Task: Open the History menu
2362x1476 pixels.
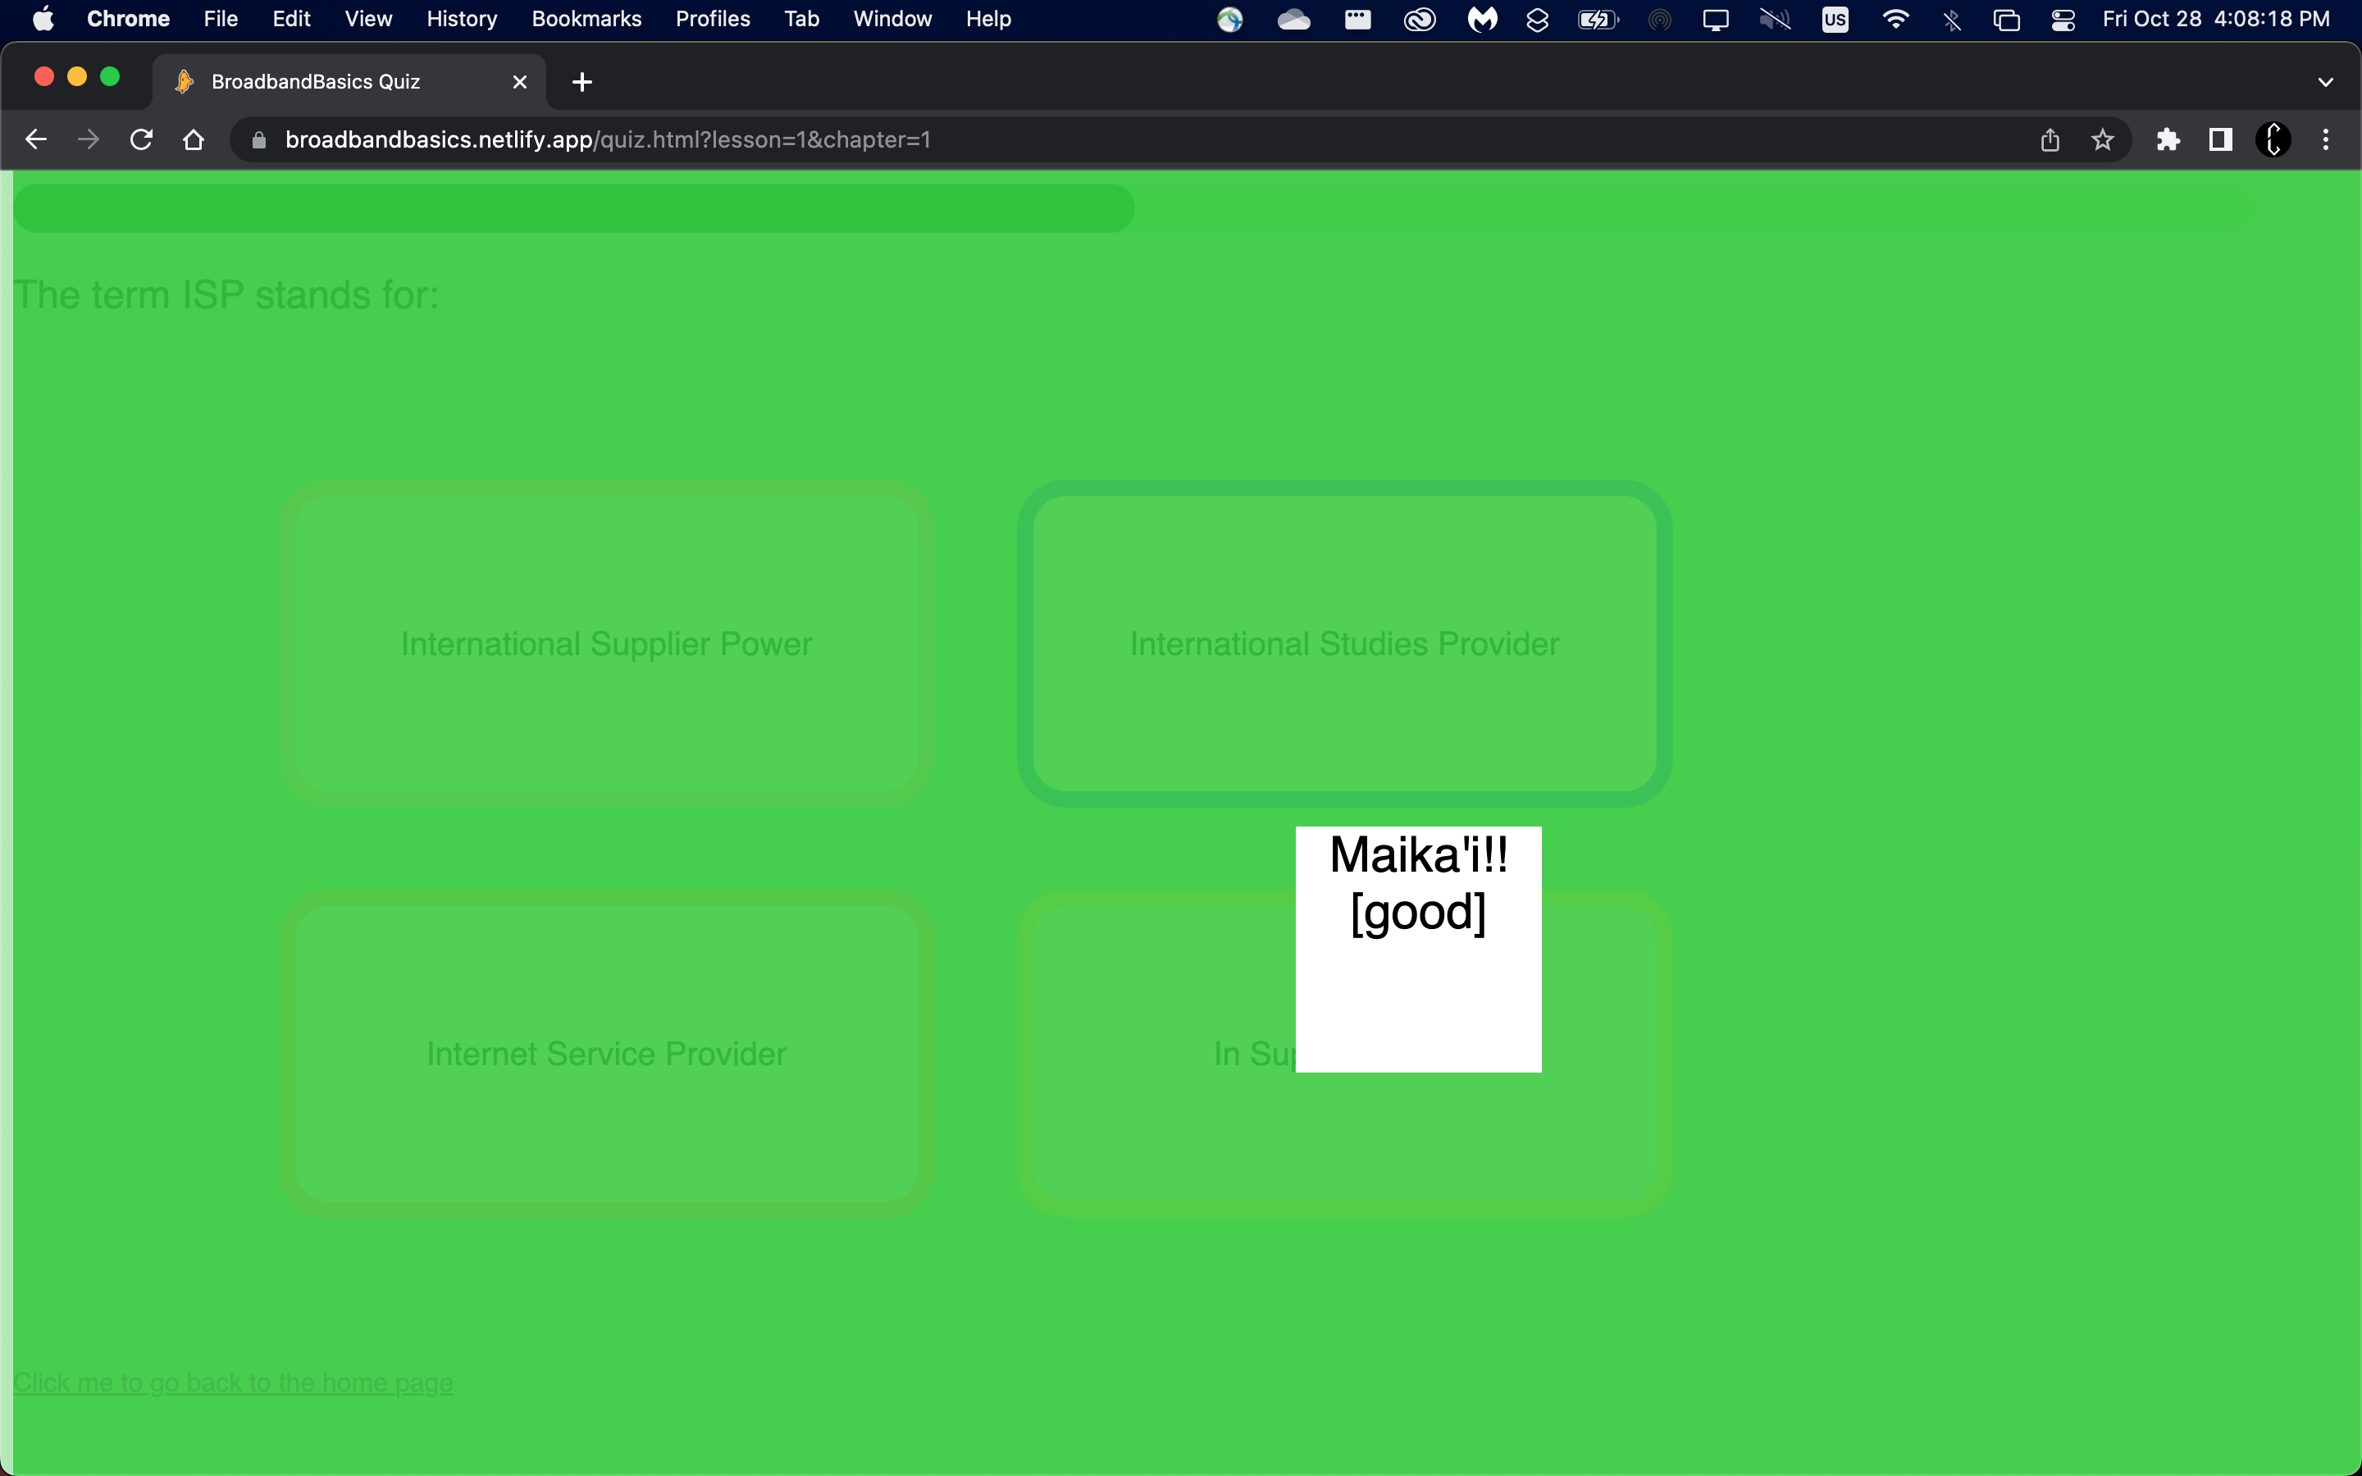Action: (x=462, y=20)
